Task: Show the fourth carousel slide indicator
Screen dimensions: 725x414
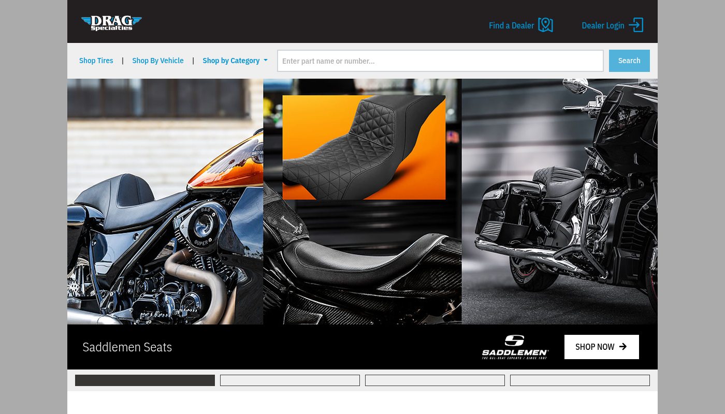Action: (x=580, y=380)
